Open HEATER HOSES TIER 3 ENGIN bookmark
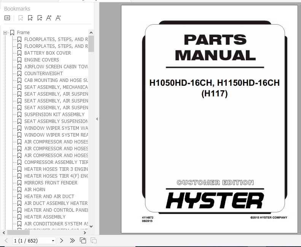Viewport: 301px width, 247px height. [x=56, y=169]
